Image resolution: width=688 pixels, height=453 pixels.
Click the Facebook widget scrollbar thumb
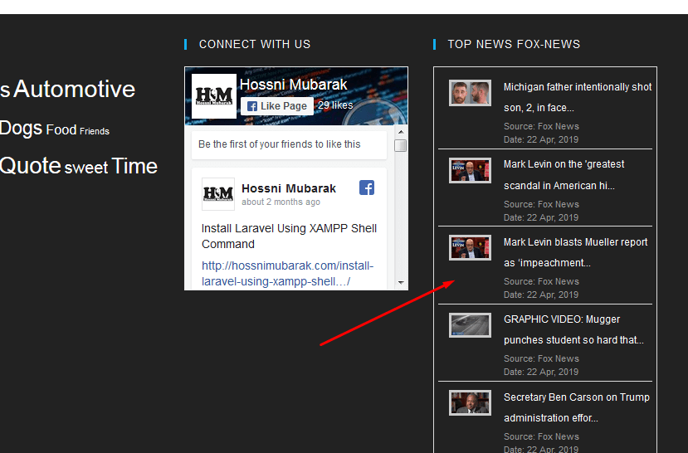400,146
